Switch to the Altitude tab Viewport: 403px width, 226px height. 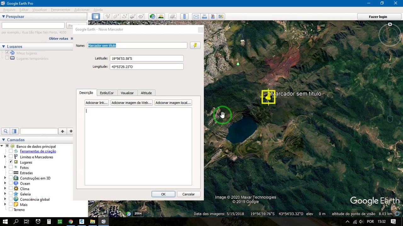click(146, 93)
